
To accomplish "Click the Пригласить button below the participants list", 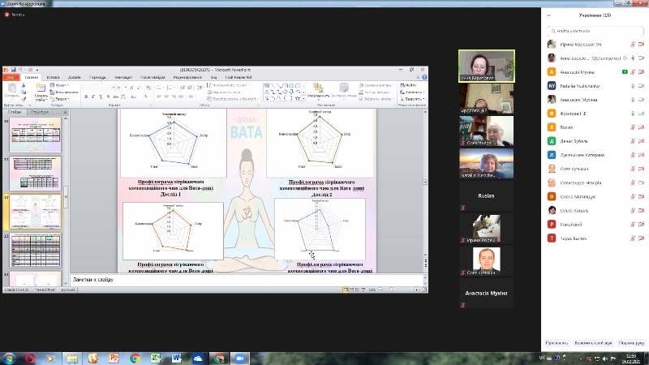I will [557, 343].
